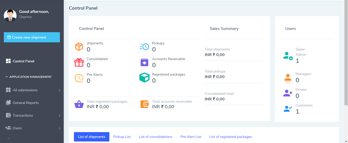The image size is (348, 143).
Task: Select the Pre Alert List tab
Action: 191,137
